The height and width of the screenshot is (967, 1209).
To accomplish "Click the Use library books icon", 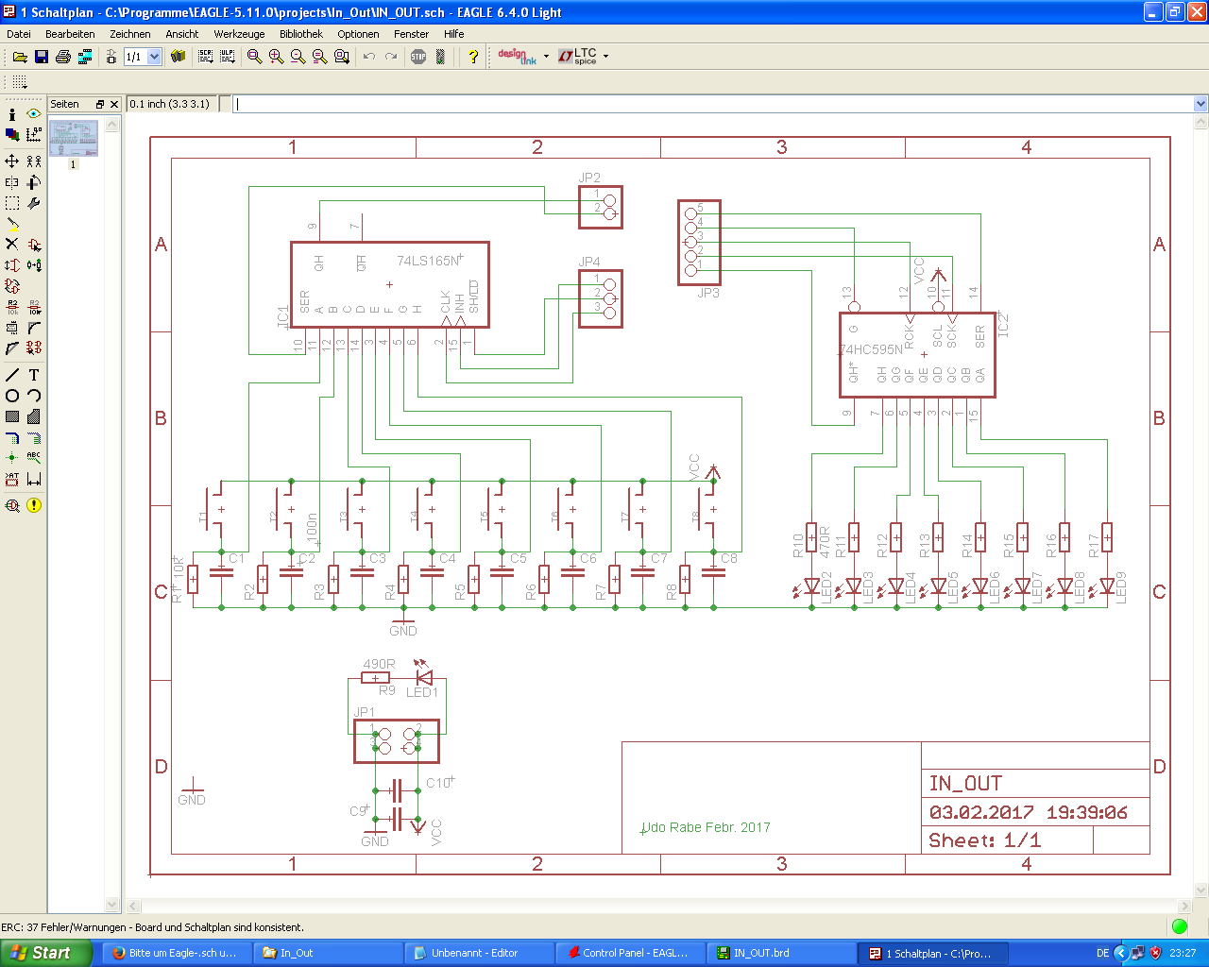I will 178,57.
